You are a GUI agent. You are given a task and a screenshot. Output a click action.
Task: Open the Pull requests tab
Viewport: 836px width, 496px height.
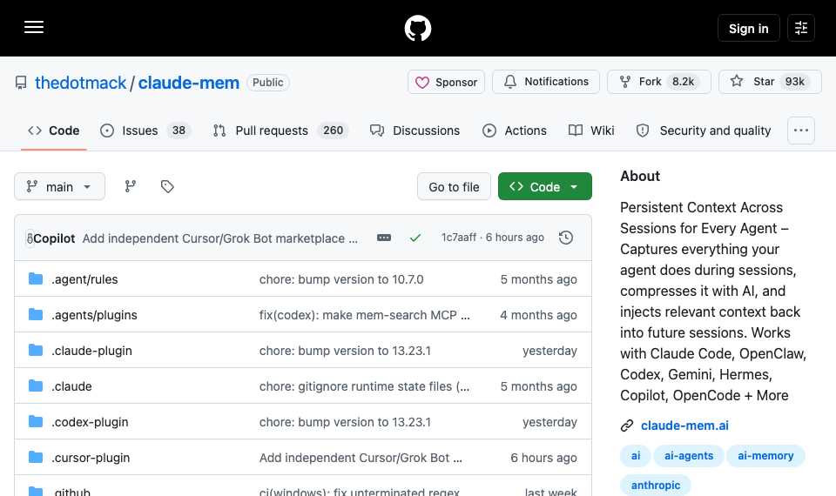pos(280,131)
